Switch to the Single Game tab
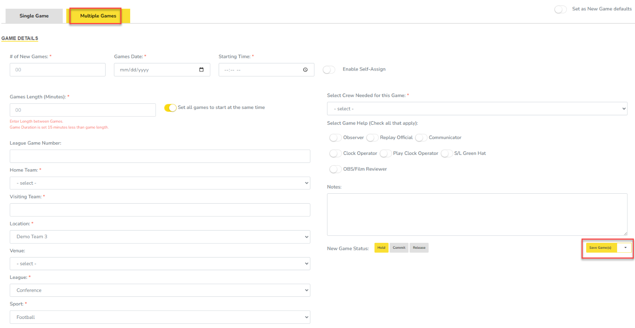 (34, 16)
